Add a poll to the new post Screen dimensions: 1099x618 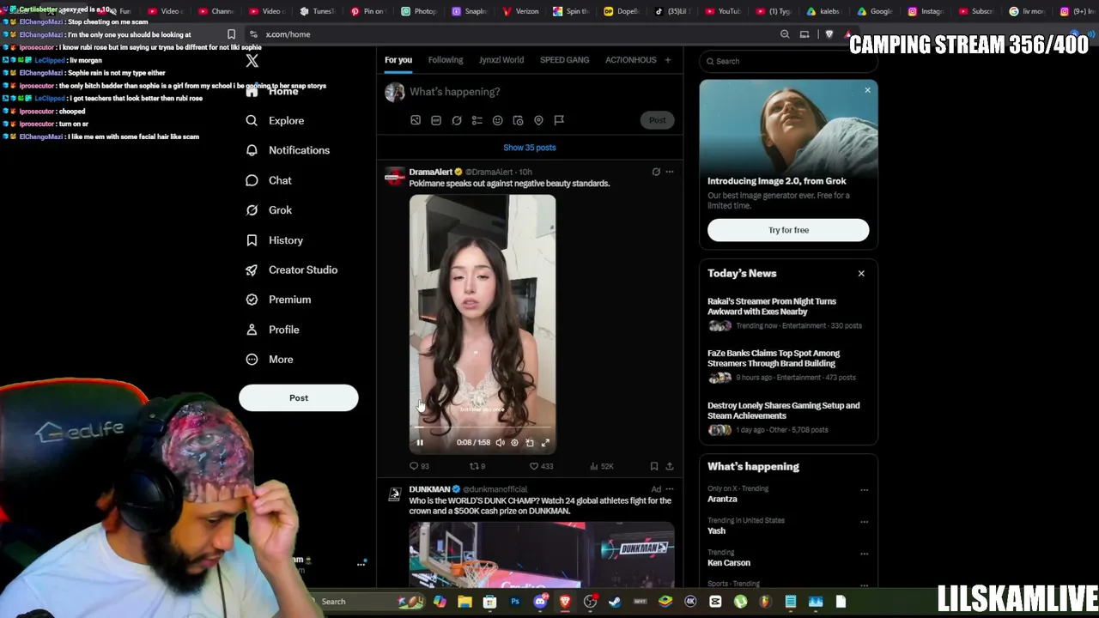pyautogui.click(x=477, y=120)
